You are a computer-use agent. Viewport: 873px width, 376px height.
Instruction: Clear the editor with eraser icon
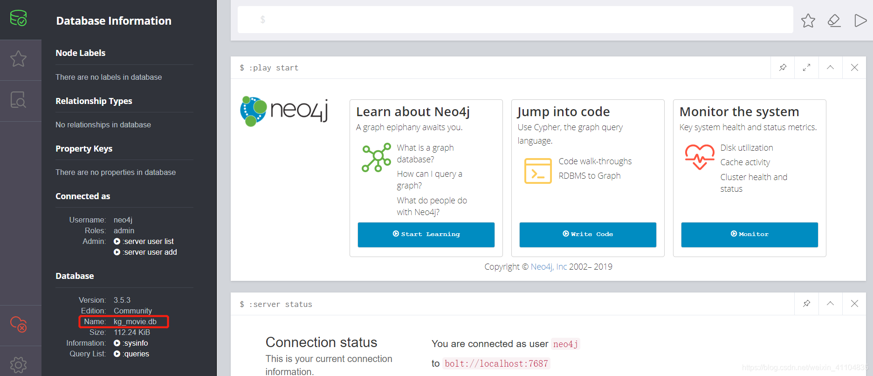point(834,21)
